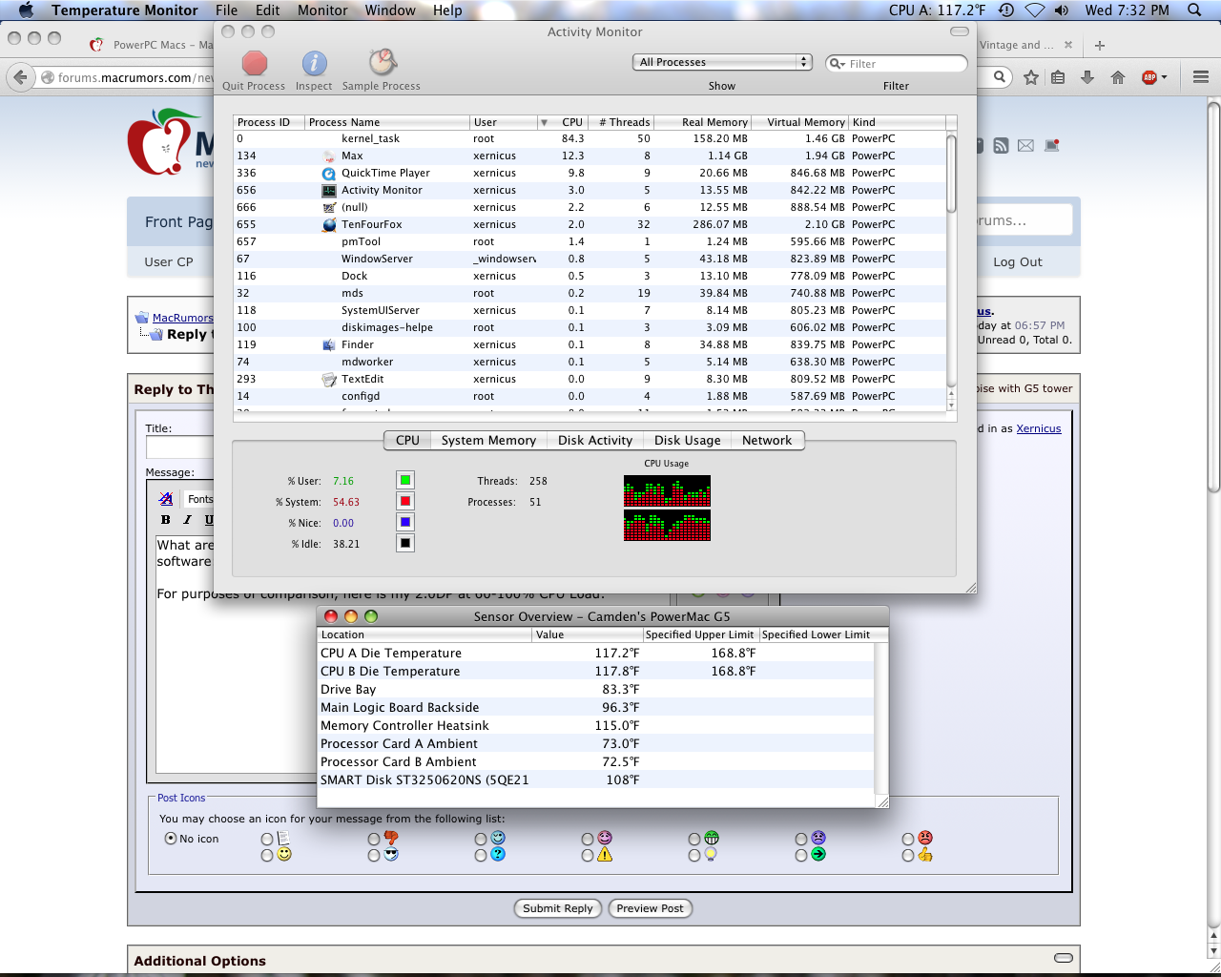Apply bold in forum message editor

[x=166, y=520]
